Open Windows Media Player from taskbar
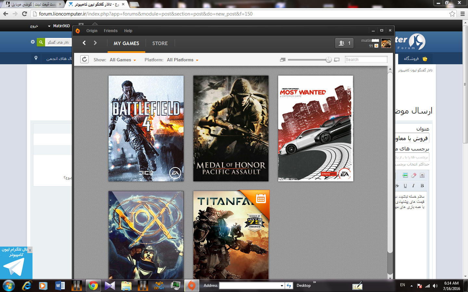Viewport: 468px width, 292px height. (x=43, y=286)
